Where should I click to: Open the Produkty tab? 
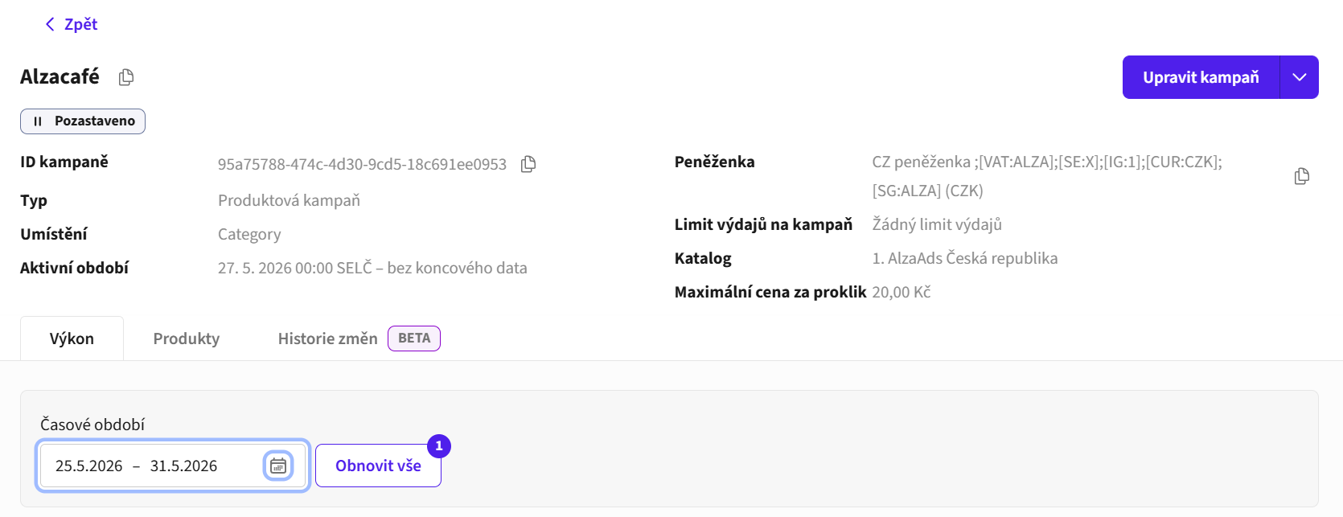tap(187, 339)
